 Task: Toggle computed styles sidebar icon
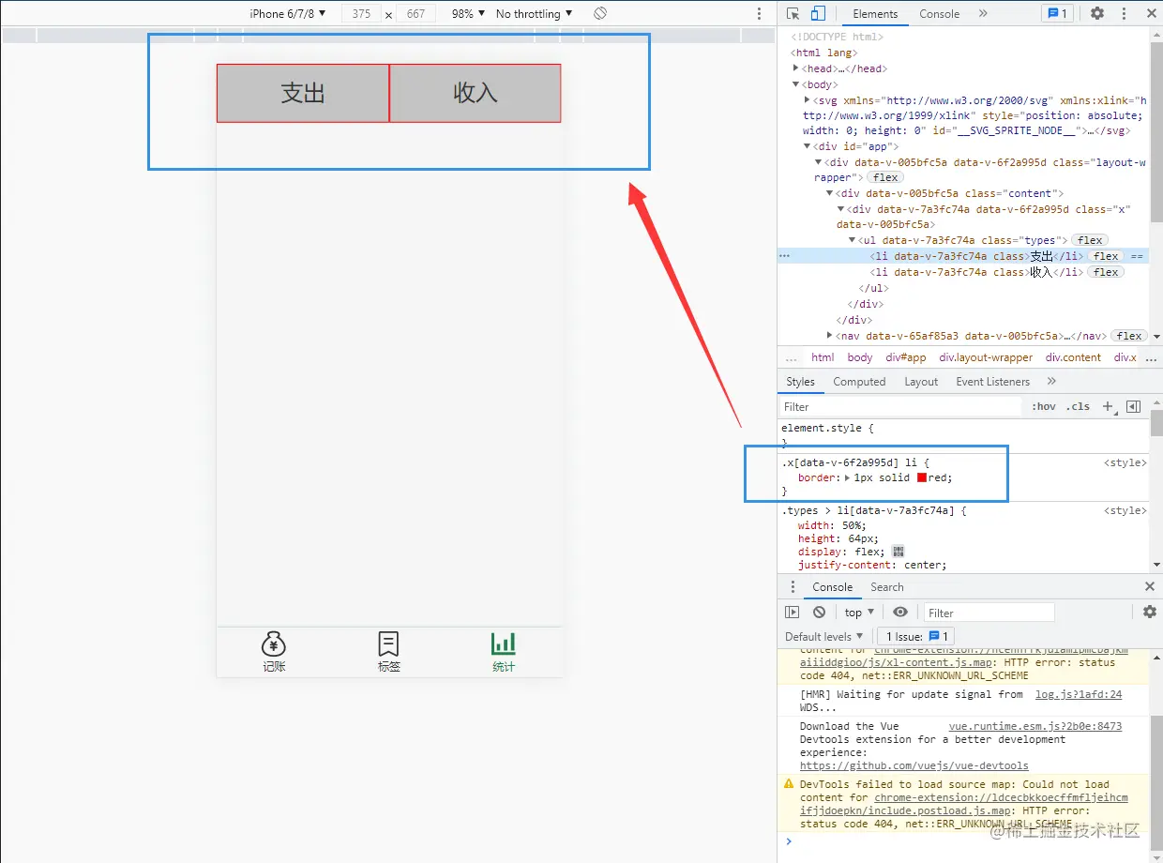pos(1133,406)
